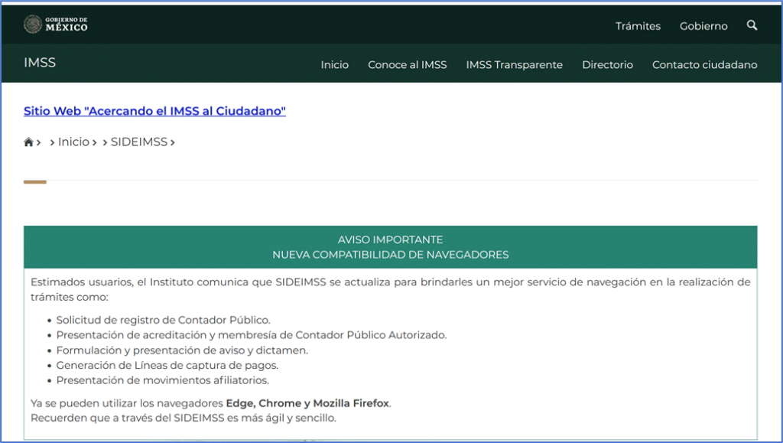Open Directorio menu item

point(607,65)
